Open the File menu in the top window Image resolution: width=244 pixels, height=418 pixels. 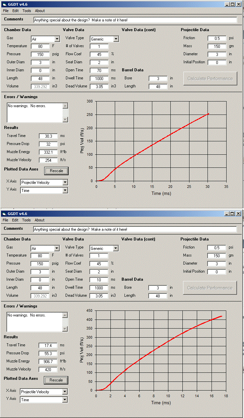6,11
